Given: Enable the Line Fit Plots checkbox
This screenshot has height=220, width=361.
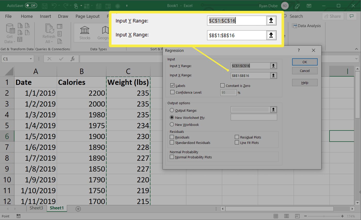Looking at the screenshot, I should tap(237, 142).
